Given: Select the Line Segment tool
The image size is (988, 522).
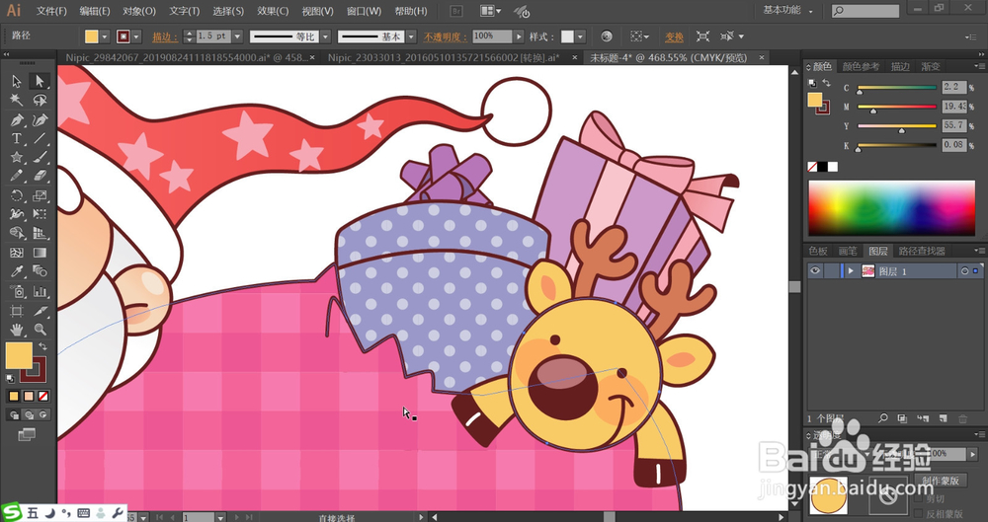Looking at the screenshot, I should point(40,138).
